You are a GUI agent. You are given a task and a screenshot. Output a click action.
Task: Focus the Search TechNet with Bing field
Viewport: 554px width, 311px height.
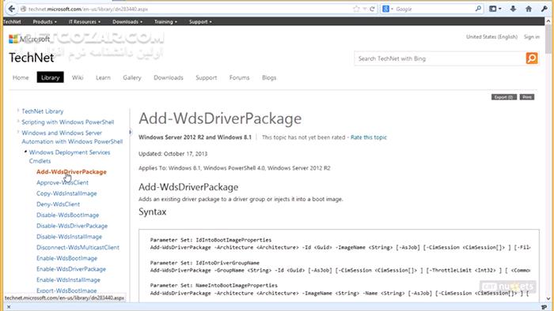click(x=440, y=58)
